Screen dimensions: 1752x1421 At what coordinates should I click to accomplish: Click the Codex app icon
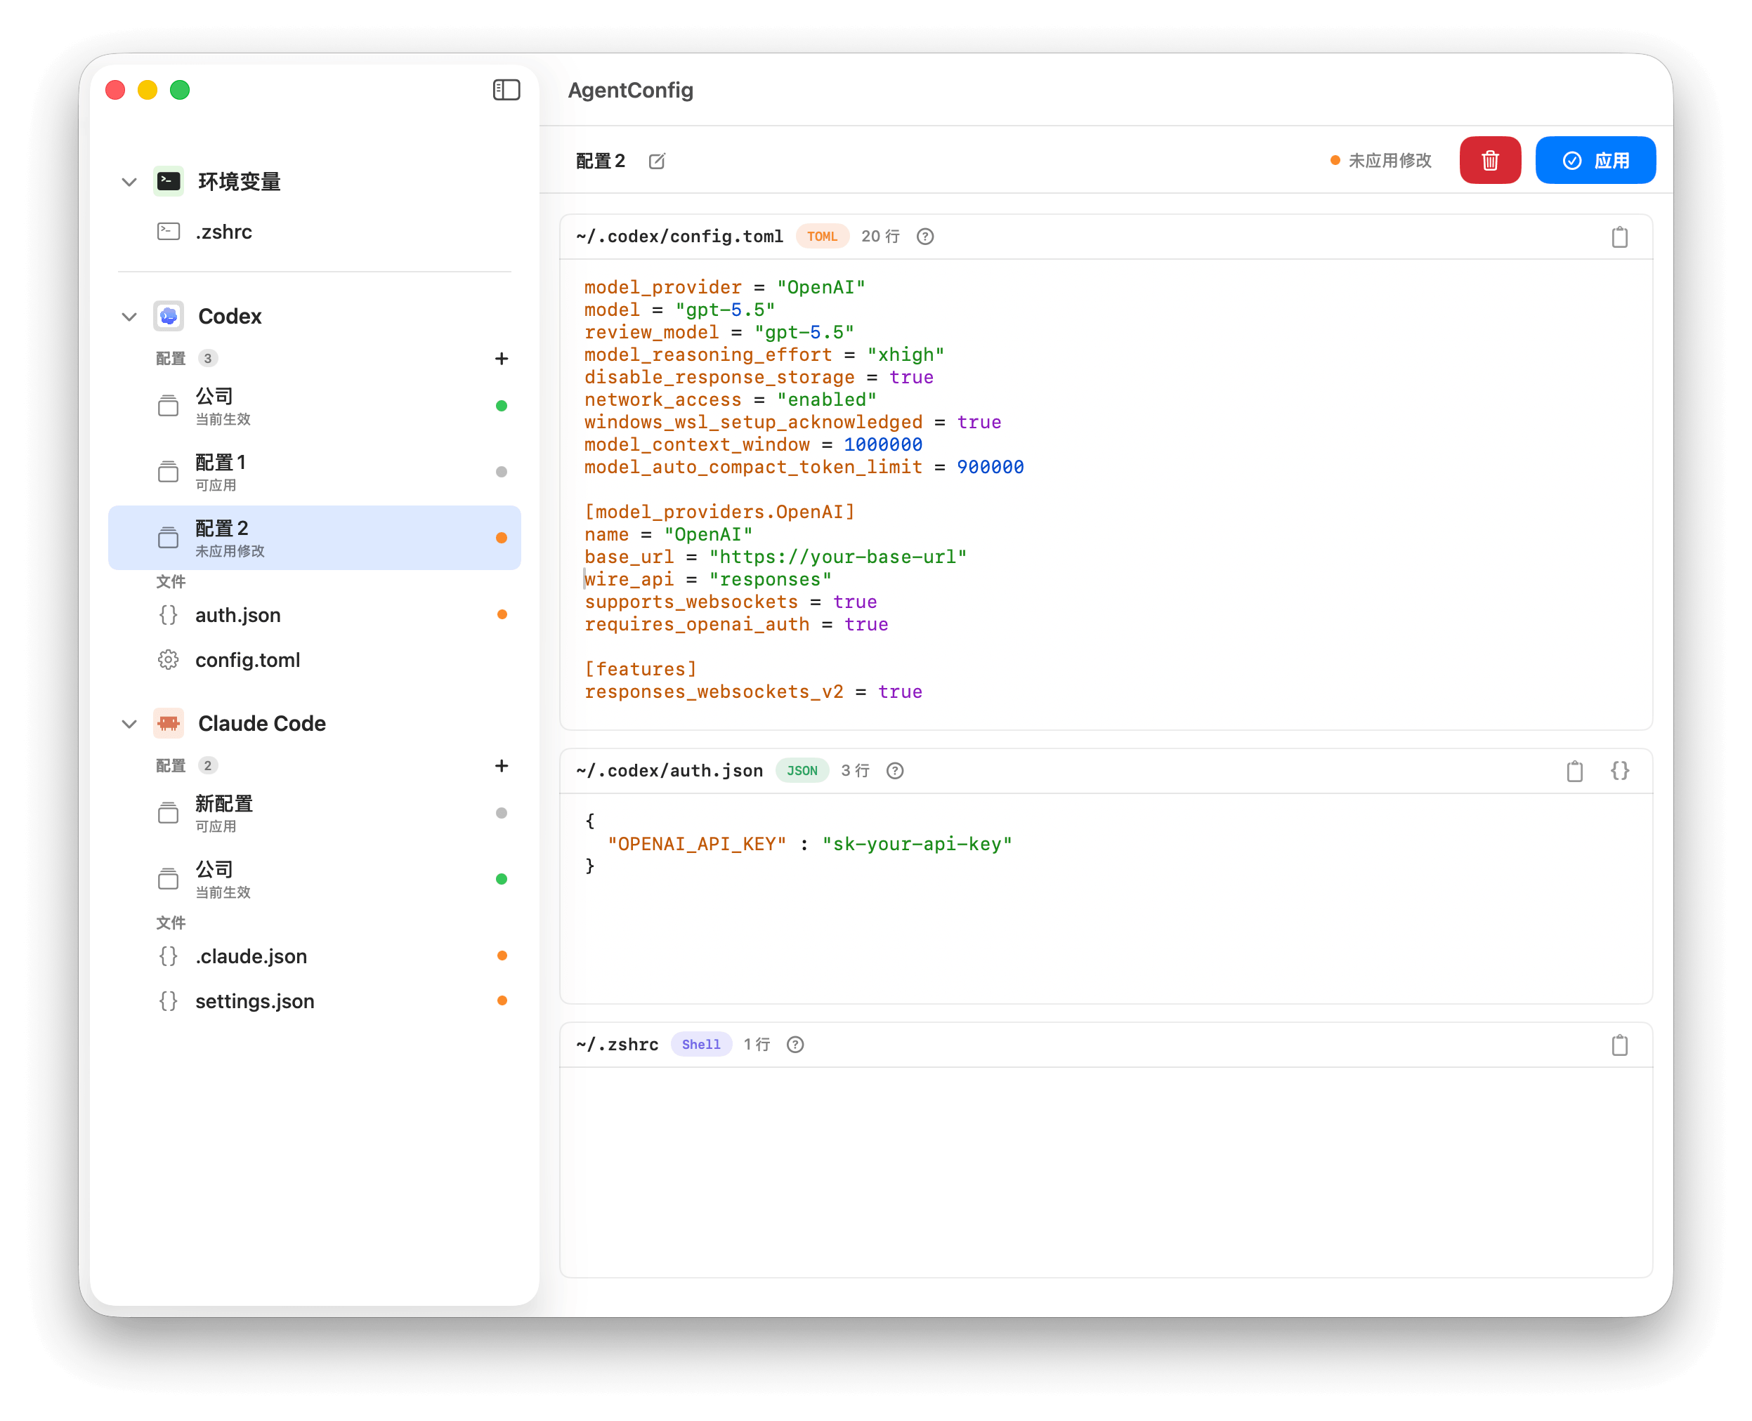click(x=168, y=317)
